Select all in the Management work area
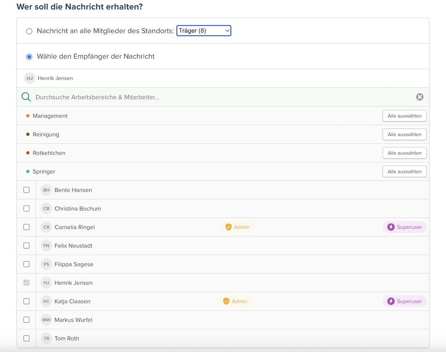This screenshot has height=352, width=446. (404, 116)
